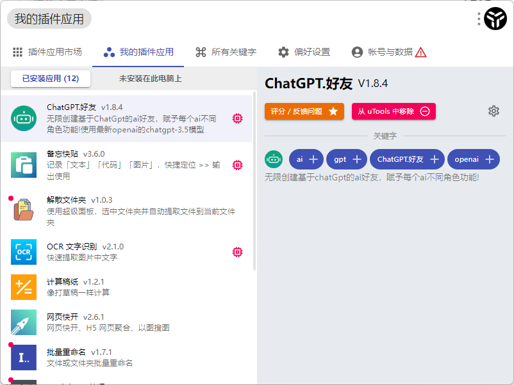
Task: Add the "gpt" keyword with plus
Action: click(357, 159)
